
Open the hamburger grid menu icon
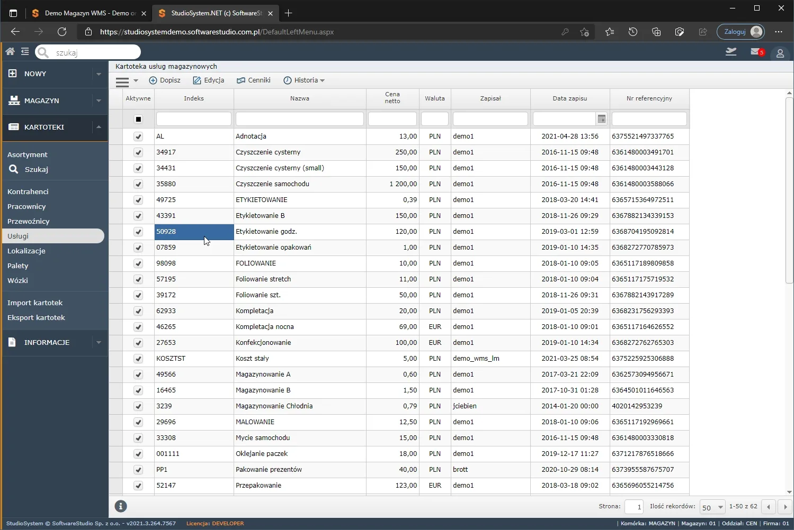click(x=122, y=81)
